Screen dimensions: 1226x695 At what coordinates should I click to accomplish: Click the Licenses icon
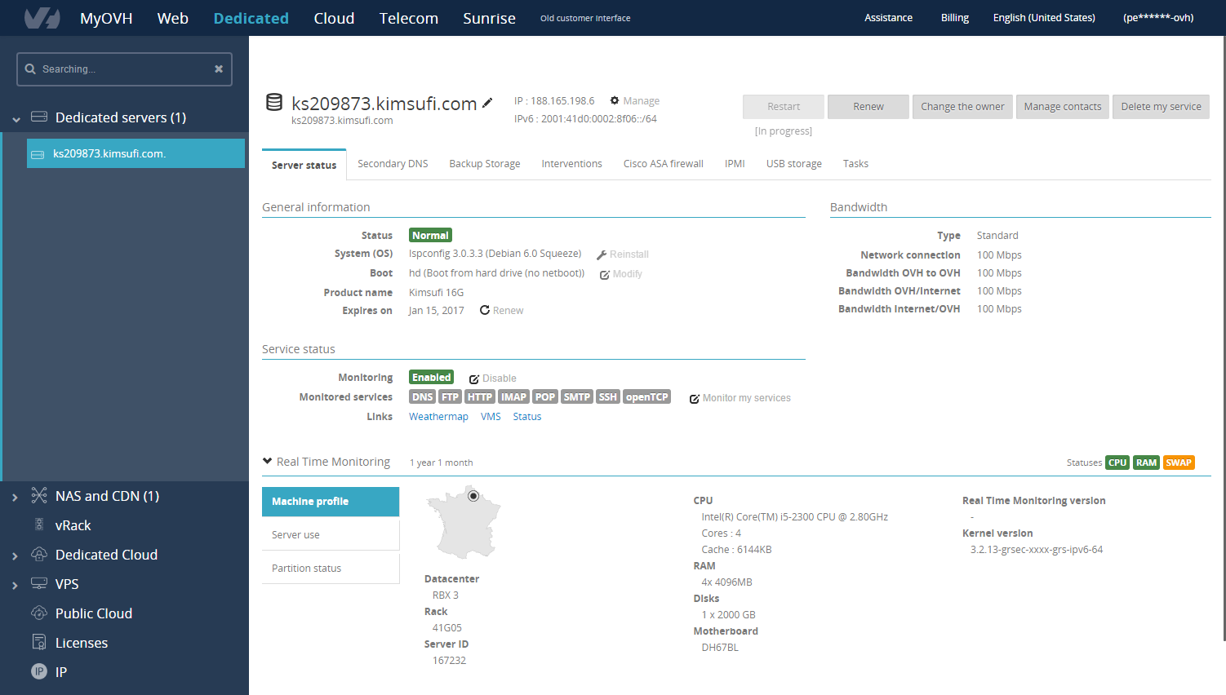coord(38,642)
